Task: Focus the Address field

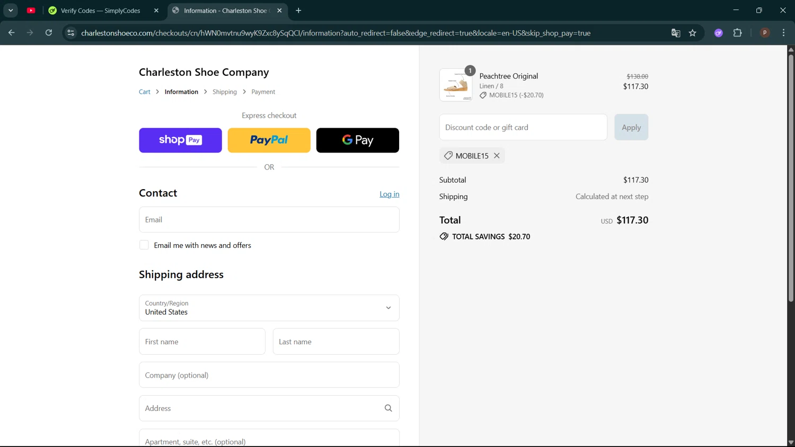Action: tap(269, 408)
